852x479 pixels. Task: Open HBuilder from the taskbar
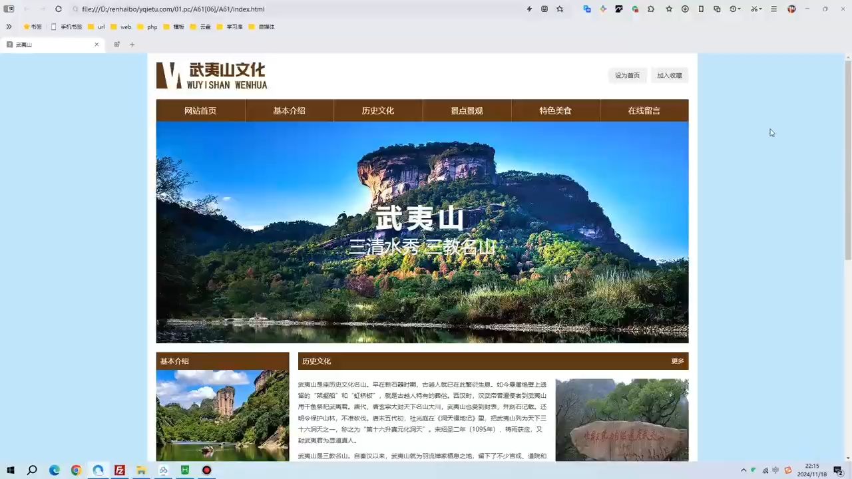(x=184, y=471)
